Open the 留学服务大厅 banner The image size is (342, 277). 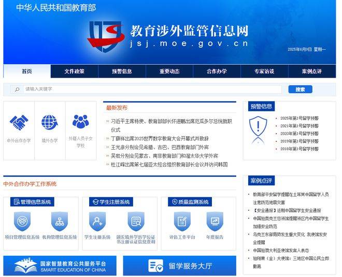coord(179,266)
